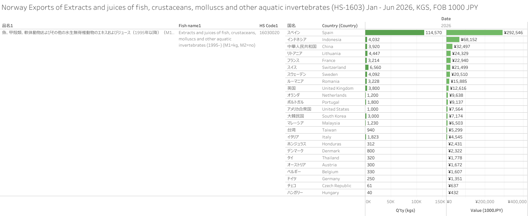Click the 国名 column header
Image resolution: width=528 pixels, height=216 pixels.
click(x=291, y=25)
